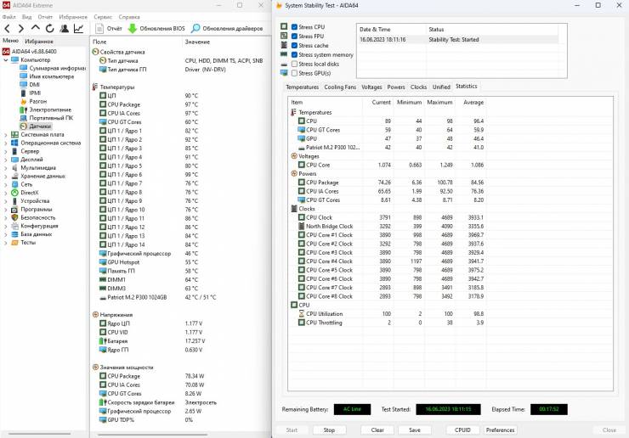Click the memory icon beside Stress system memory
The height and width of the screenshot is (438, 629).
point(284,54)
